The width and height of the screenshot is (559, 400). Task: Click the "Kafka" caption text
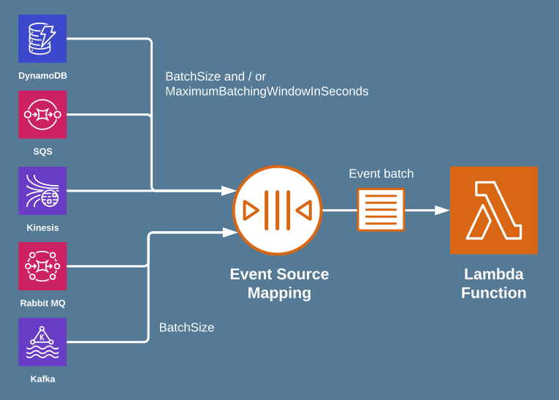click(42, 379)
